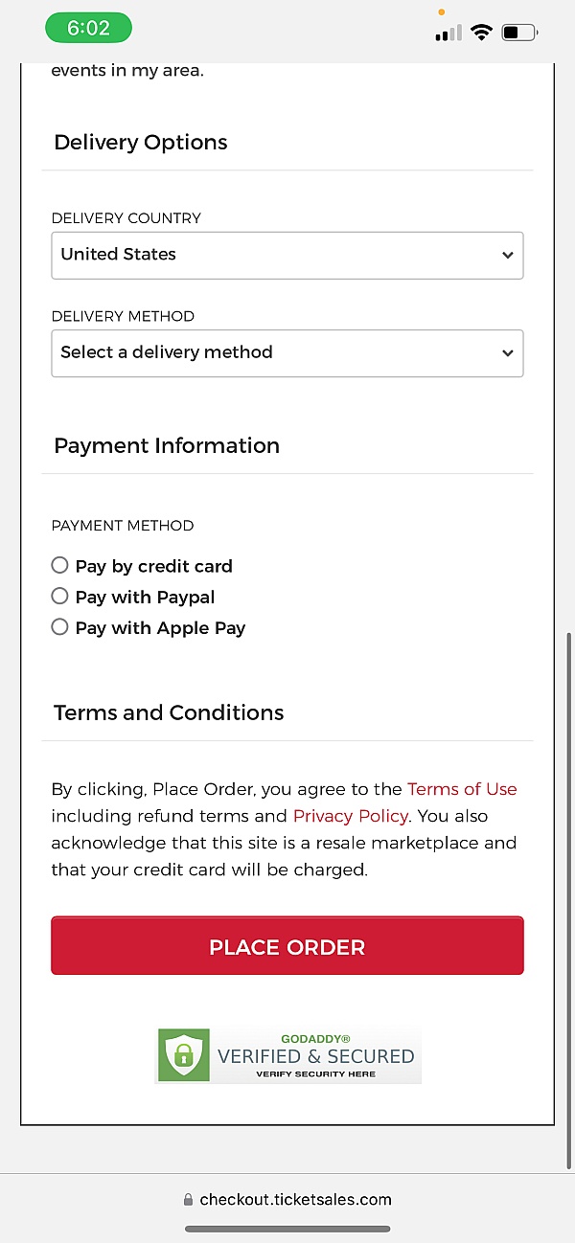575x1243 pixels.
Task: Tap the Wi-Fi status icon
Action: coord(481,33)
